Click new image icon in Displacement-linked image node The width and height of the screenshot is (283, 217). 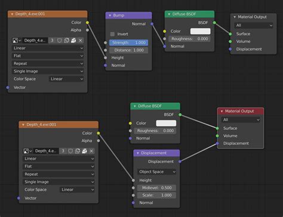[78, 151]
